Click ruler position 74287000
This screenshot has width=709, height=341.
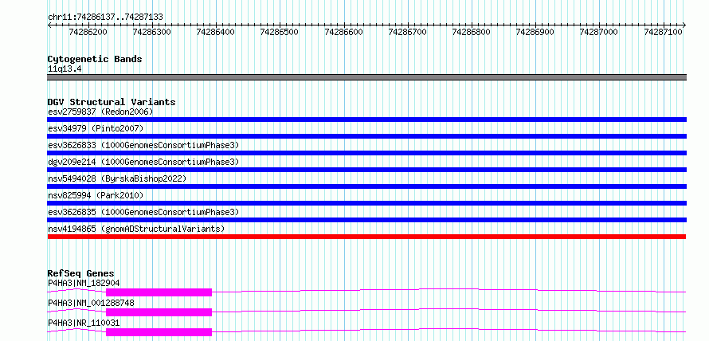(x=599, y=32)
